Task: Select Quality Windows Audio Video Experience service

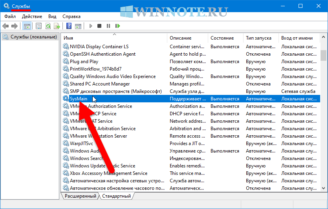Action: pos(191,76)
